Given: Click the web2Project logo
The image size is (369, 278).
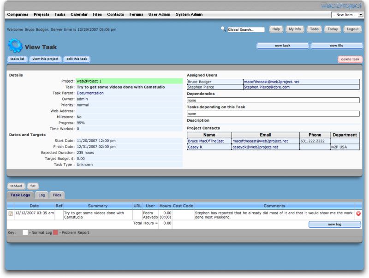Looking at the screenshot, I should point(341,6).
